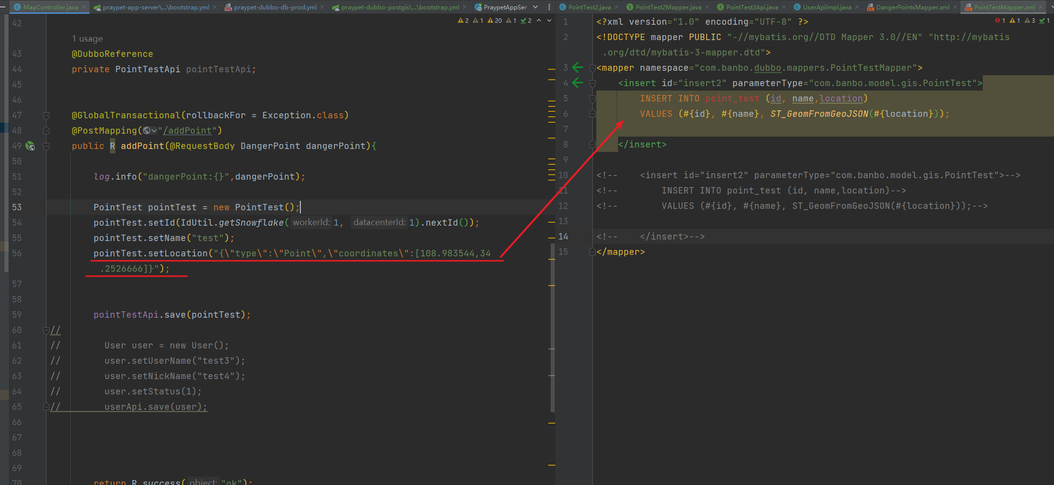The height and width of the screenshot is (485, 1054).
Task: Click the green navigate arrow on mapper line 3
Action: coord(577,67)
